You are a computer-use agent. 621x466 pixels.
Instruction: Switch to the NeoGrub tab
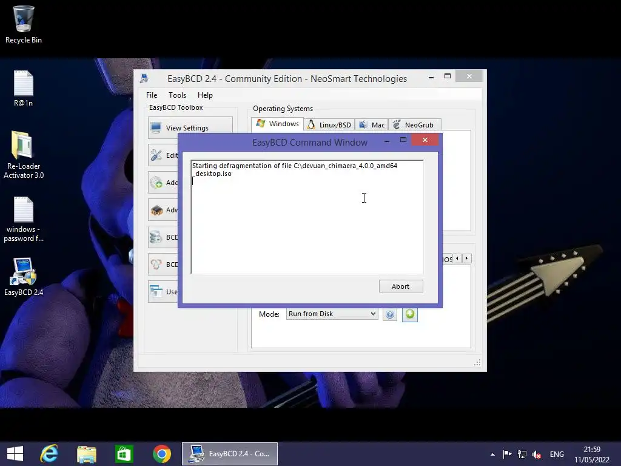pos(415,125)
